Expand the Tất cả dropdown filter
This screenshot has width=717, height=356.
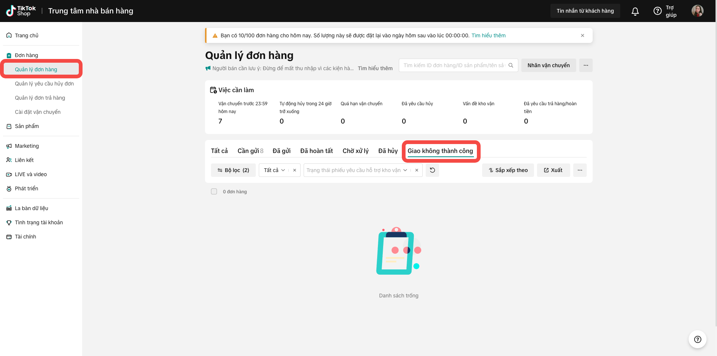(274, 170)
